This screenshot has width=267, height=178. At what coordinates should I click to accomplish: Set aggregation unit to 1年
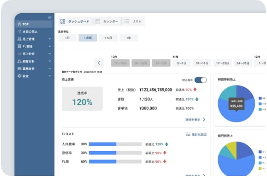(x=129, y=38)
